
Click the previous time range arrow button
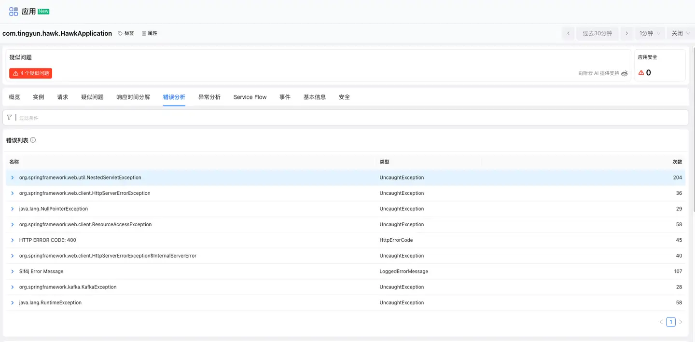568,33
